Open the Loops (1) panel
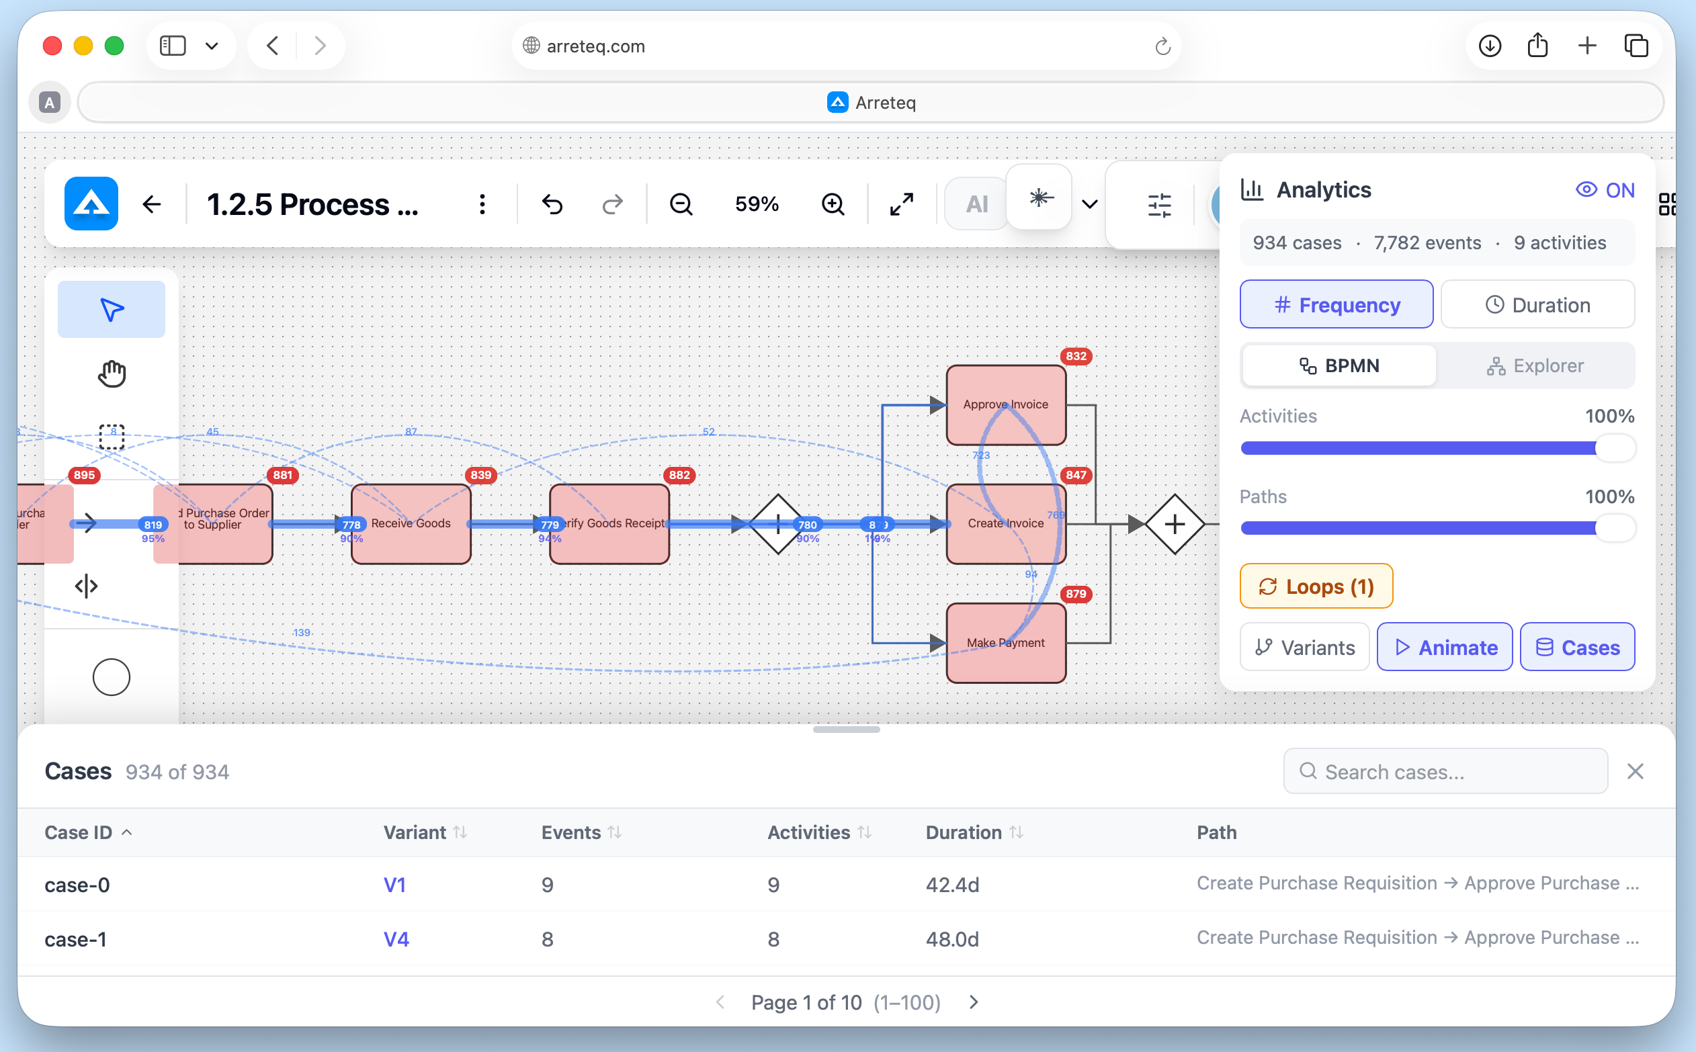This screenshot has width=1696, height=1052. click(x=1315, y=586)
